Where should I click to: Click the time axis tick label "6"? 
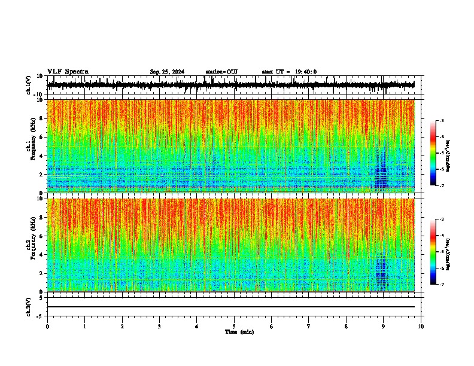tap(272, 327)
